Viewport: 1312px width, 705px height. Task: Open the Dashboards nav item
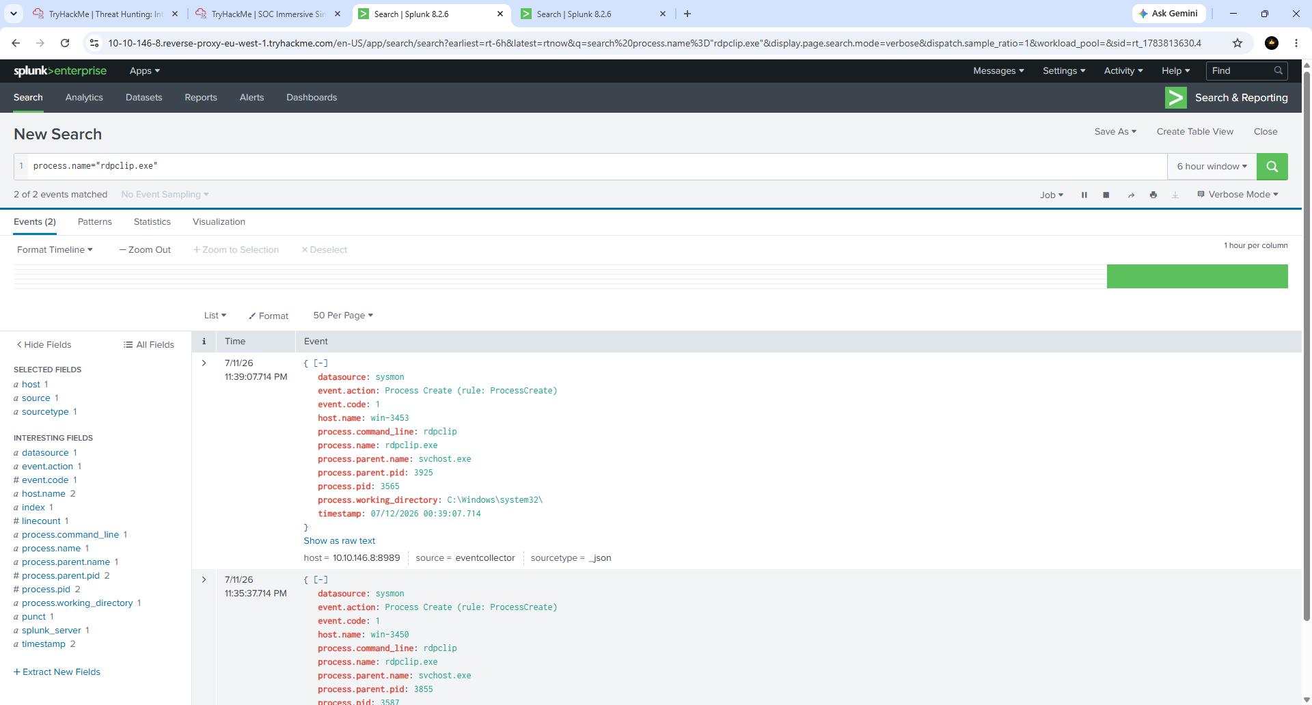pos(312,98)
